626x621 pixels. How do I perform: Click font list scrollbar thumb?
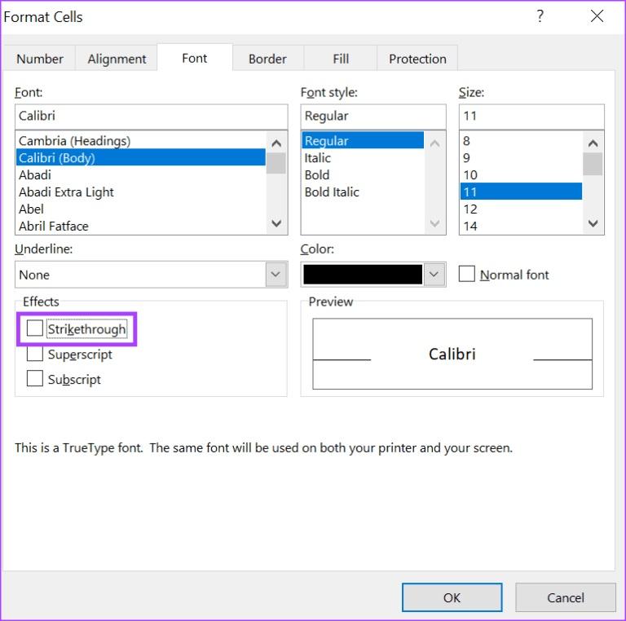276,163
